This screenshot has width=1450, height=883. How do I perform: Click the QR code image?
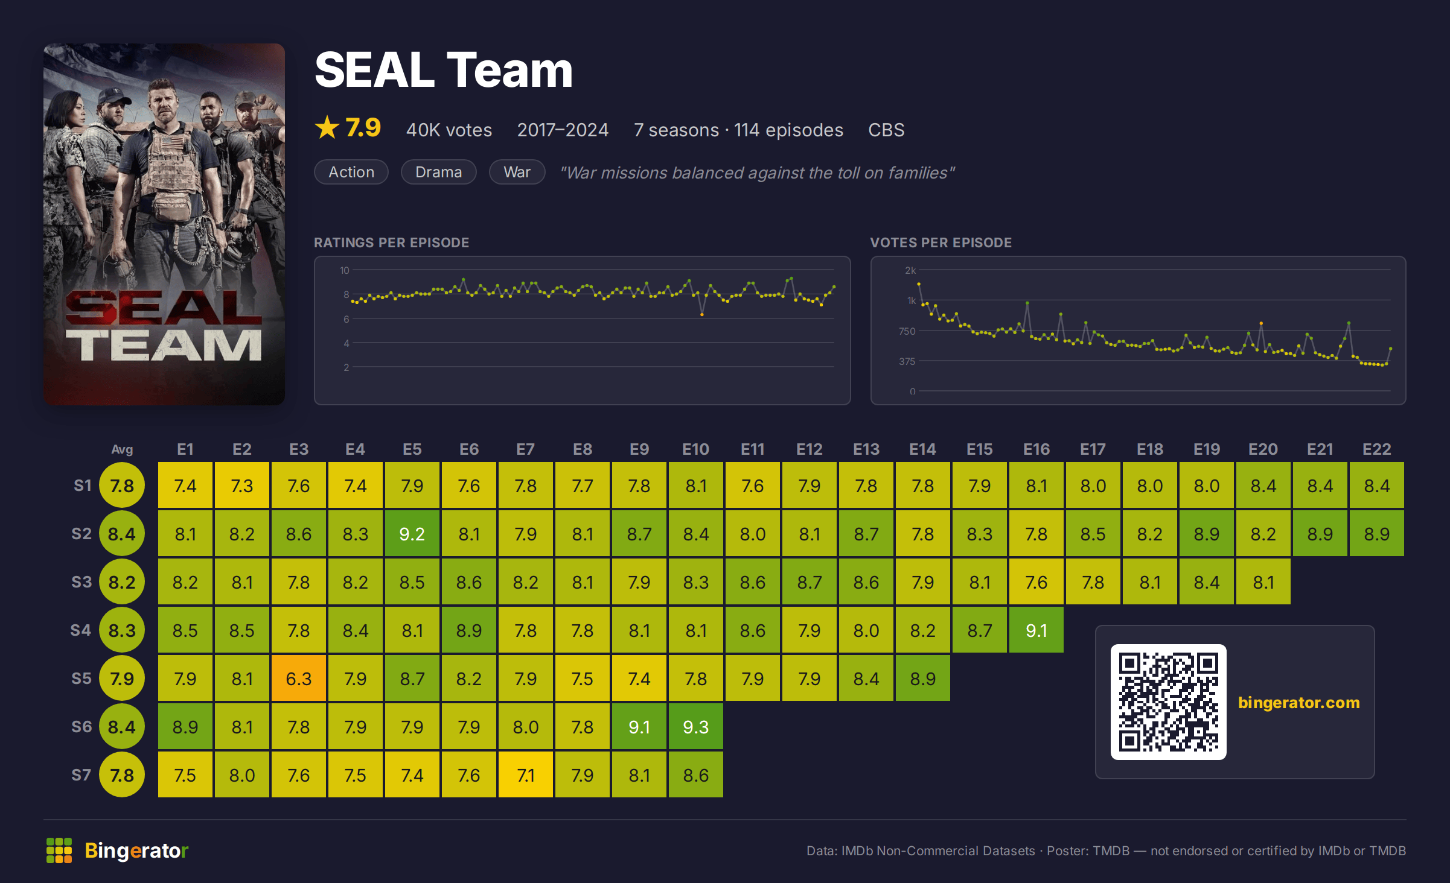[1168, 702]
